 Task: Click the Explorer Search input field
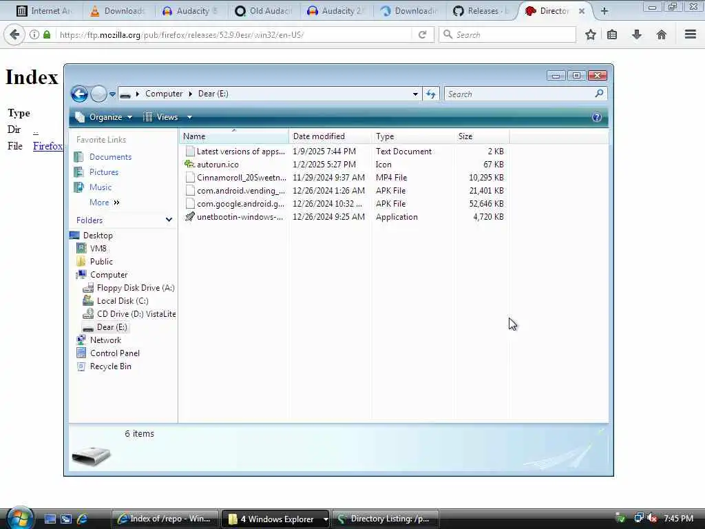coord(519,94)
